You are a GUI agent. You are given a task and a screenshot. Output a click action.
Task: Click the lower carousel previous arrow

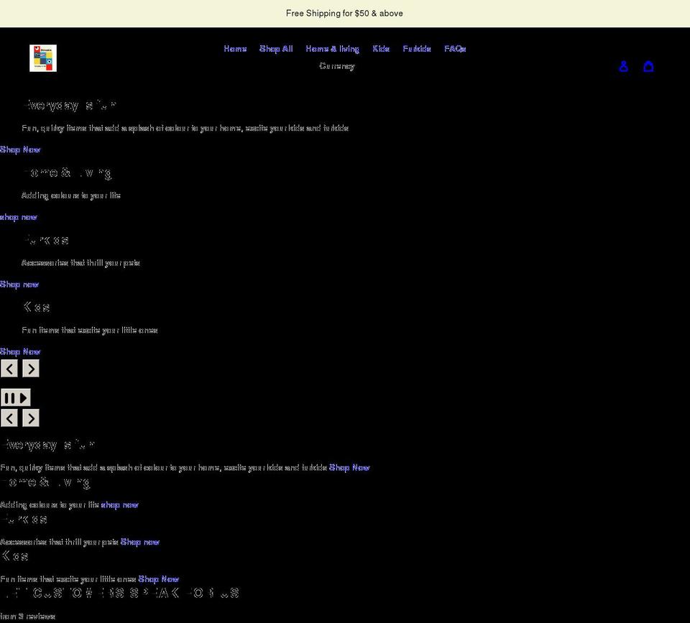9,417
